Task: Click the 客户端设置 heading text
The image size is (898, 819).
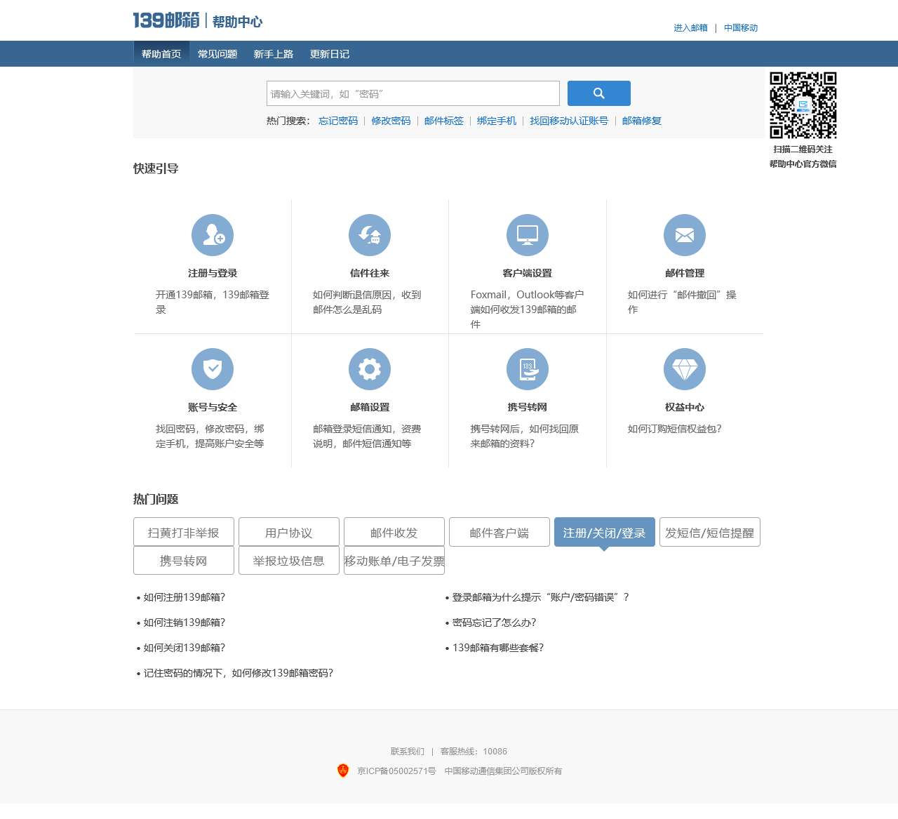Action: click(x=528, y=273)
